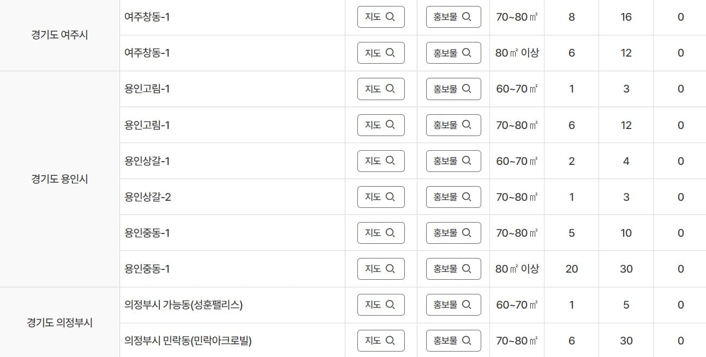
Task: Click the map search icon for 여주창동-1 70~80㎡ row
Action: [391, 17]
